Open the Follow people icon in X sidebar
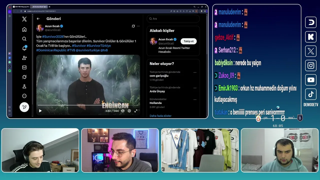The width and height of the screenshot is (320, 180). click(24, 58)
